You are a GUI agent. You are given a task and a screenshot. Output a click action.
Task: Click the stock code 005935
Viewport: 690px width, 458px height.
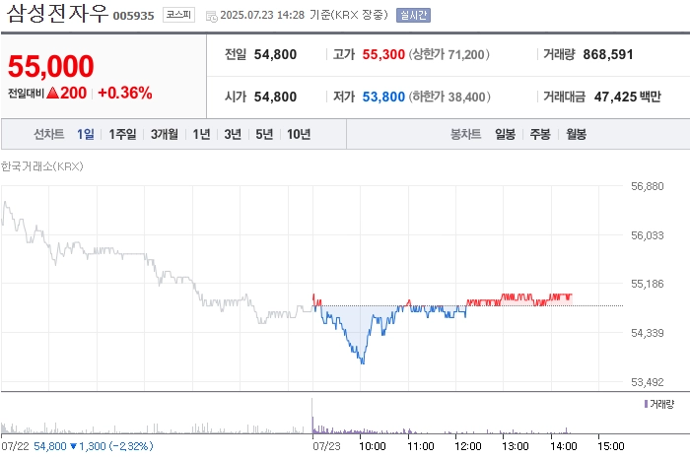pos(134,16)
